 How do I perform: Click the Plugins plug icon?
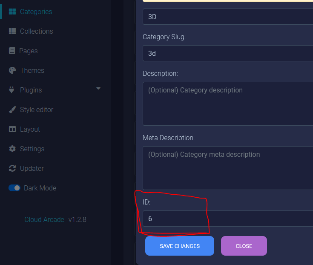pos(11,90)
